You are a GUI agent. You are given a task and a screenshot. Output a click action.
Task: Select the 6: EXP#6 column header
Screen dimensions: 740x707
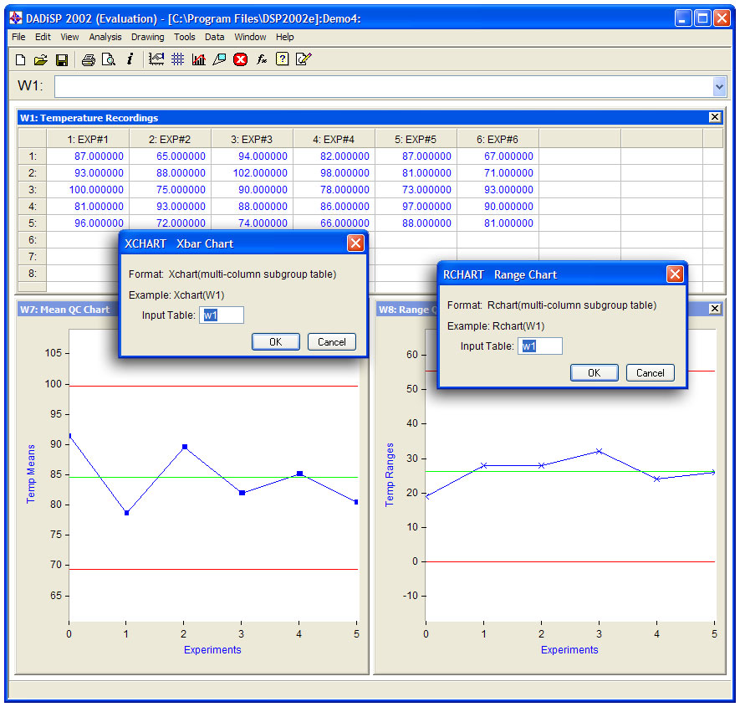[498, 140]
